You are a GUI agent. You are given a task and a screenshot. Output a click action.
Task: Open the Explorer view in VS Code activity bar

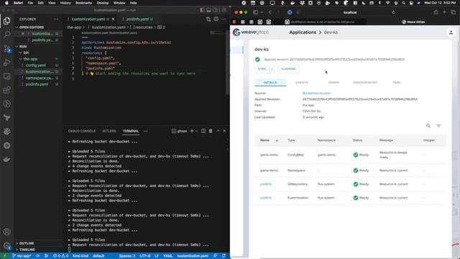[x=6, y=21]
